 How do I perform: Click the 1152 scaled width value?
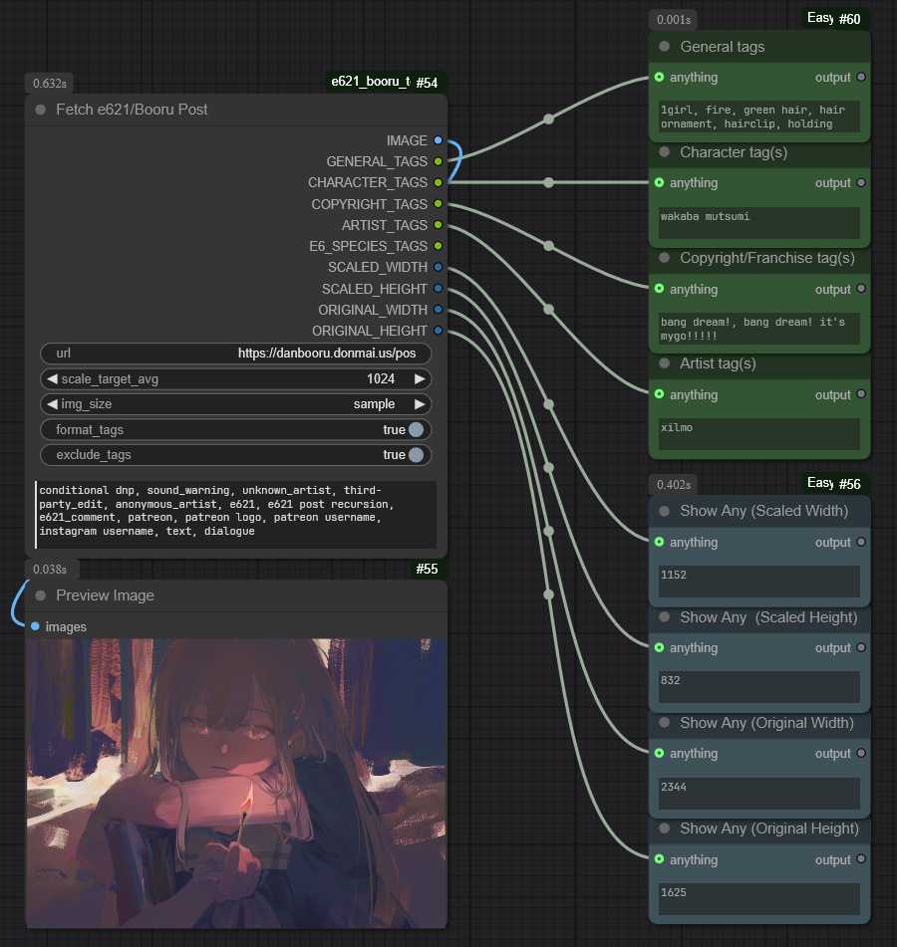(759, 582)
